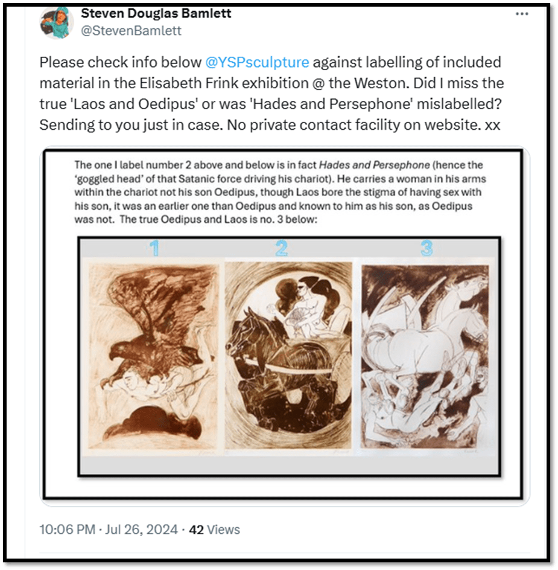Click the @StevenBamlett handle

131,31
